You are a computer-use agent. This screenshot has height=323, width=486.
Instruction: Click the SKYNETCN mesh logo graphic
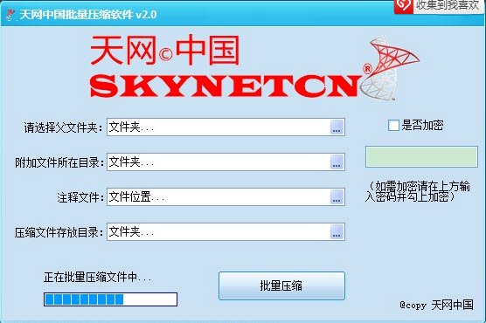pyautogui.click(x=390, y=68)
